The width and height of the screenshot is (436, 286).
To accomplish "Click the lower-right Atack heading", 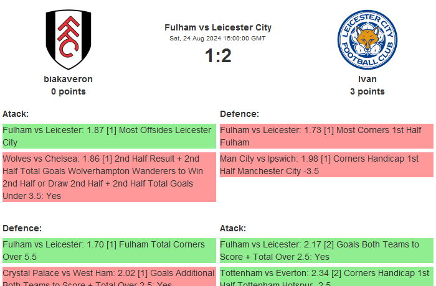I will 233,228.
